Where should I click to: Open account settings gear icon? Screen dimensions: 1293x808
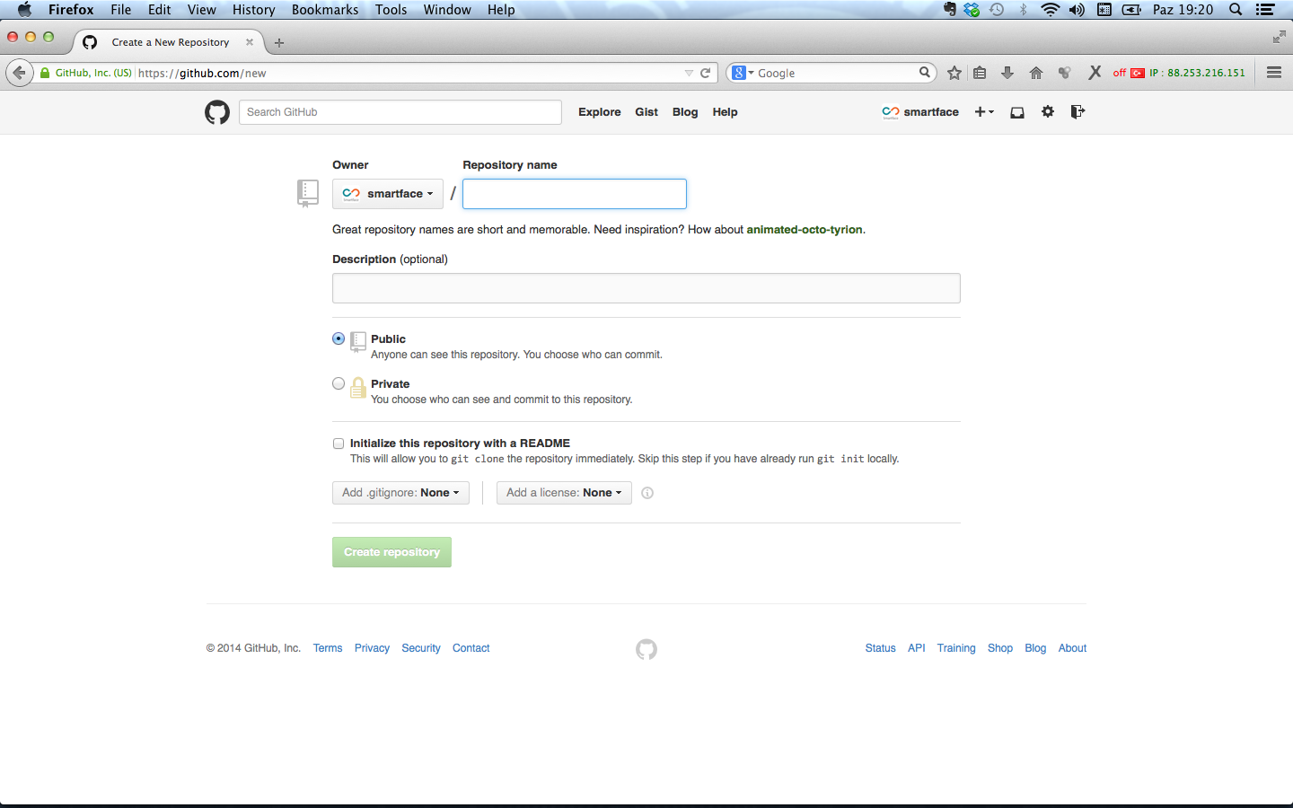1048,112
